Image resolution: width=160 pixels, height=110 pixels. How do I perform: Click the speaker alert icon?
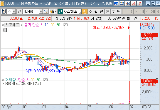52,11
